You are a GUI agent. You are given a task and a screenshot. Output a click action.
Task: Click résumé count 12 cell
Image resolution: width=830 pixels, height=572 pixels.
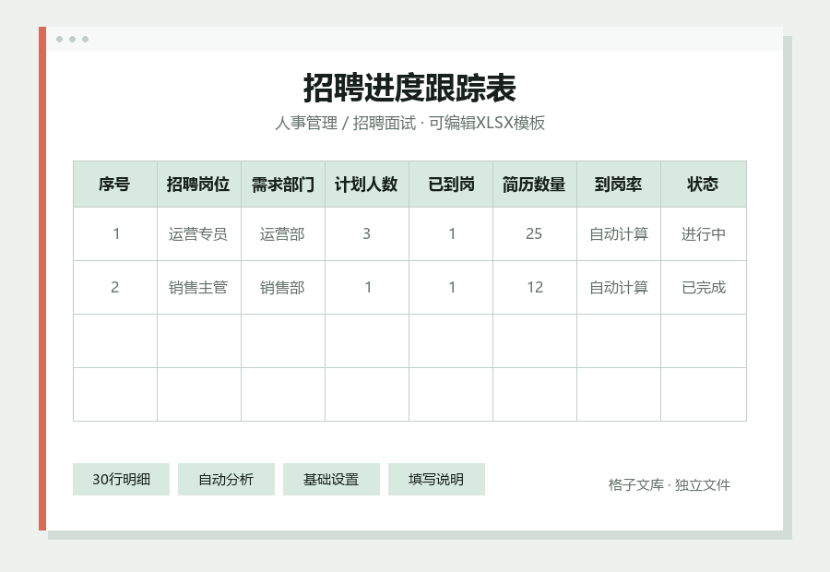tap(535, 288)
